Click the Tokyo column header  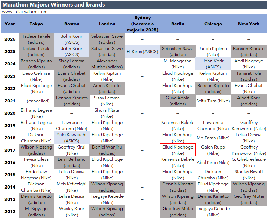click(x=36, y=24)
